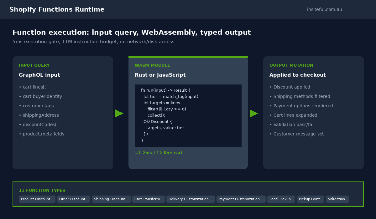Click the Local Pickup chip
Screen dimensions: 376x219
pos(281,199)
